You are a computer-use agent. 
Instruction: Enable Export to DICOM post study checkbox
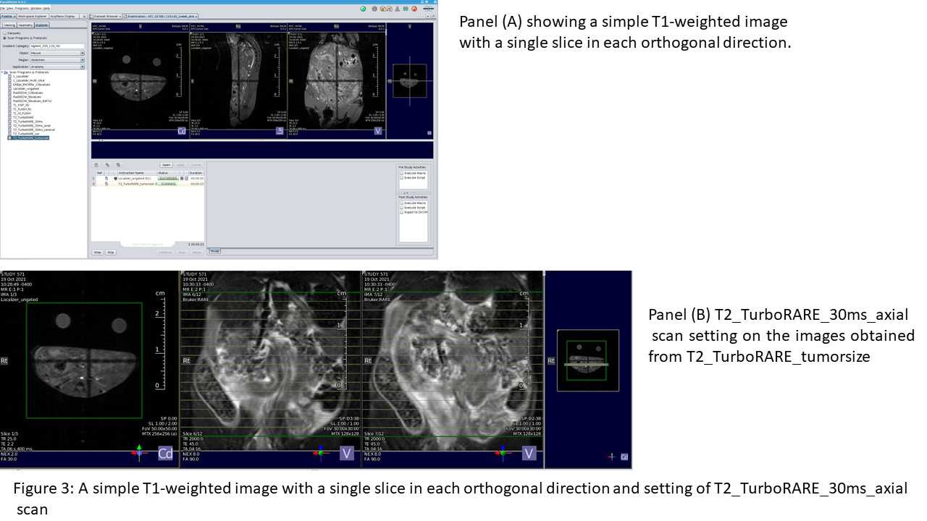coord(402,212)
